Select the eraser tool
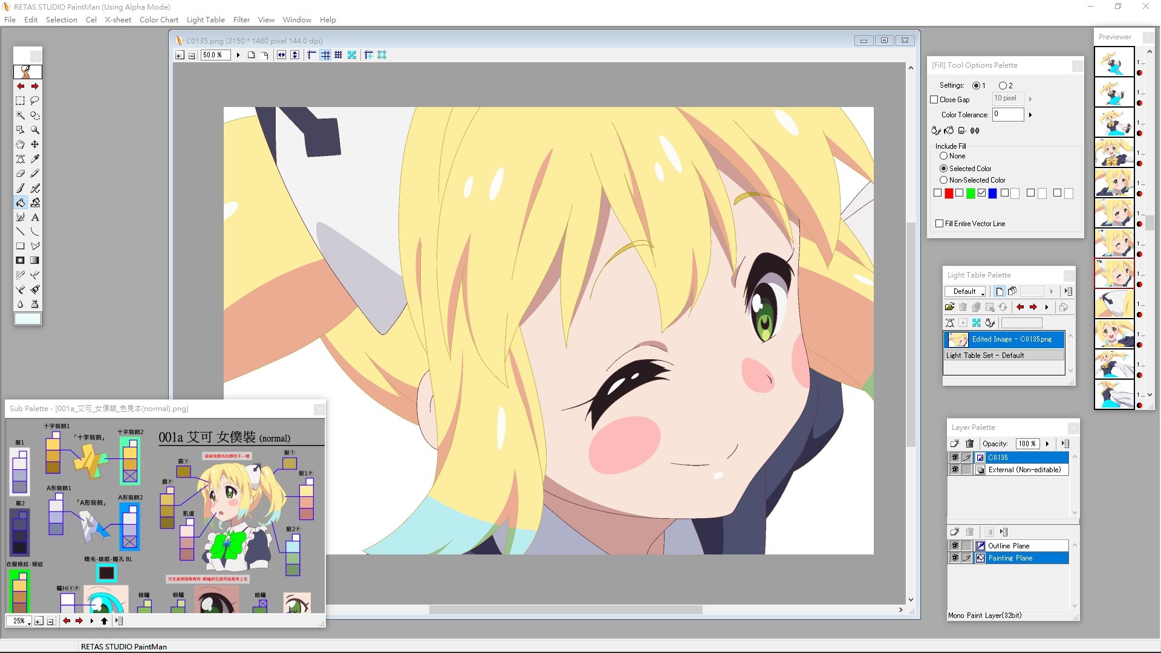This screenshot has width=1161, height=653. point(20,174)
